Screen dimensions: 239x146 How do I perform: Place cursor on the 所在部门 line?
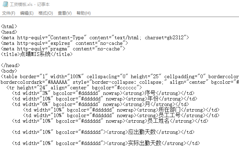(121, 110)
